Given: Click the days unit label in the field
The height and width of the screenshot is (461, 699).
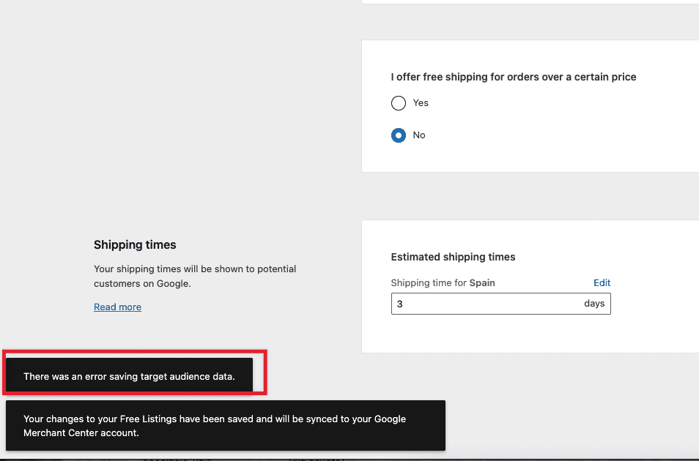Looking at the screenshot, I should 594,304.
